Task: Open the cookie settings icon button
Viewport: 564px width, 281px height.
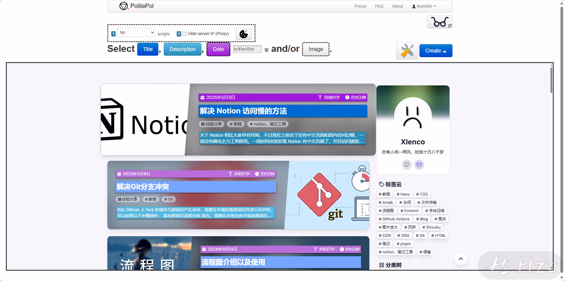Action: click(244, 34)
